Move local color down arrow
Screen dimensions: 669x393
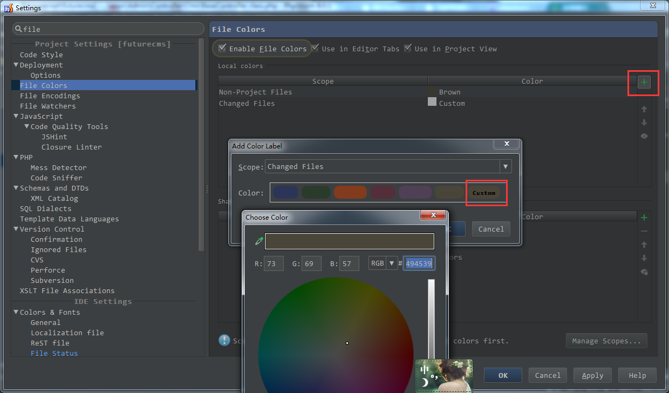pos(644,123)
